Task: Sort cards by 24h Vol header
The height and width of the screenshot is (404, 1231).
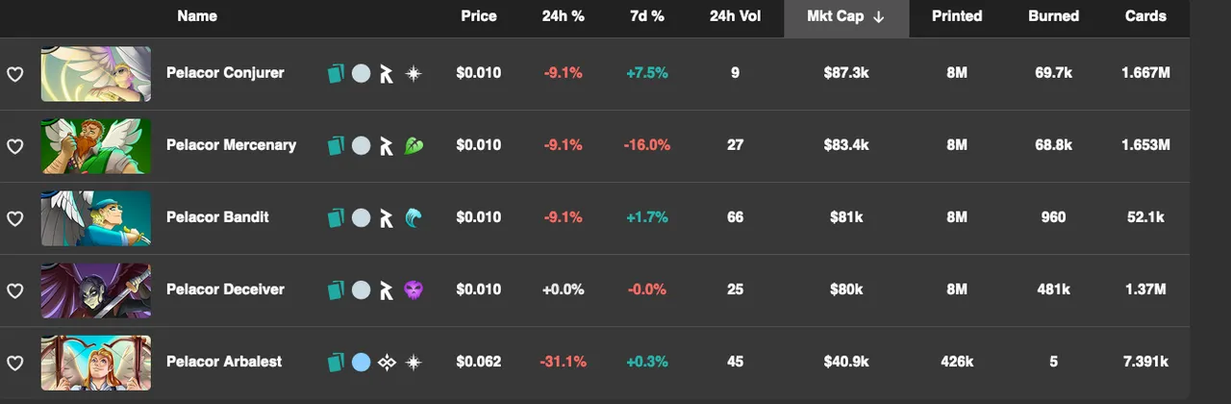Action: (735, 16)
